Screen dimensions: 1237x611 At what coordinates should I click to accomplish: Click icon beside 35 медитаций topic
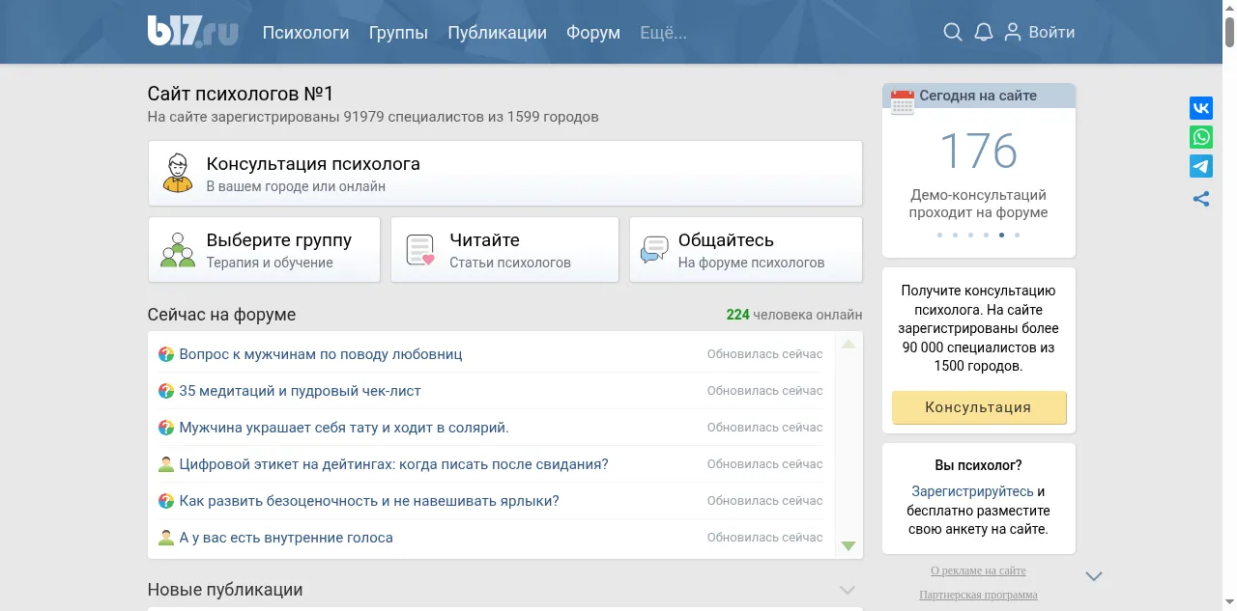pos(166,391)
